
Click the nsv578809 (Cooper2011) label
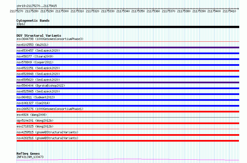pos(35,62)
